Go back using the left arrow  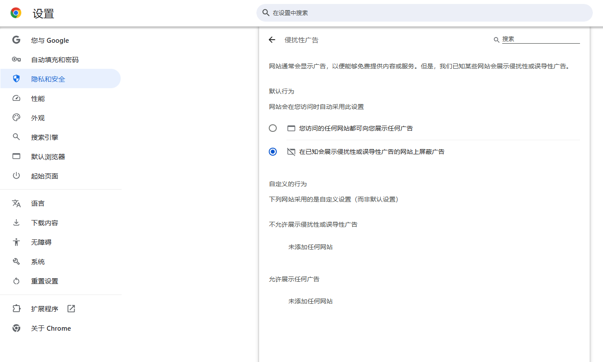(x=272, y=40)
